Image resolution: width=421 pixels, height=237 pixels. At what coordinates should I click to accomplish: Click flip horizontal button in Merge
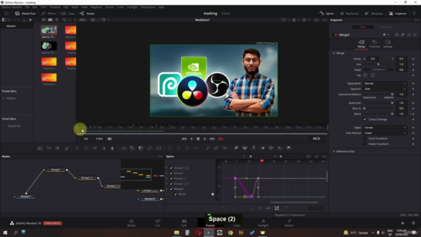[365, 75]
